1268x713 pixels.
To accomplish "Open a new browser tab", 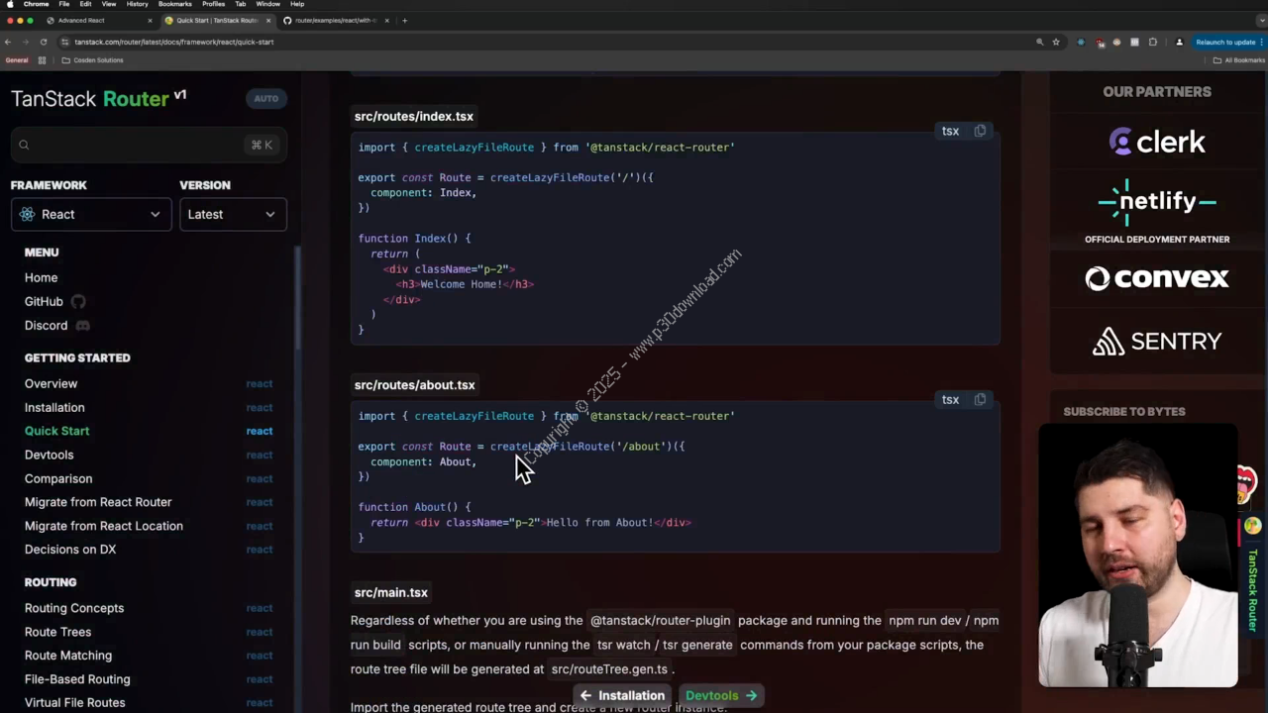I will pos(404,20).
